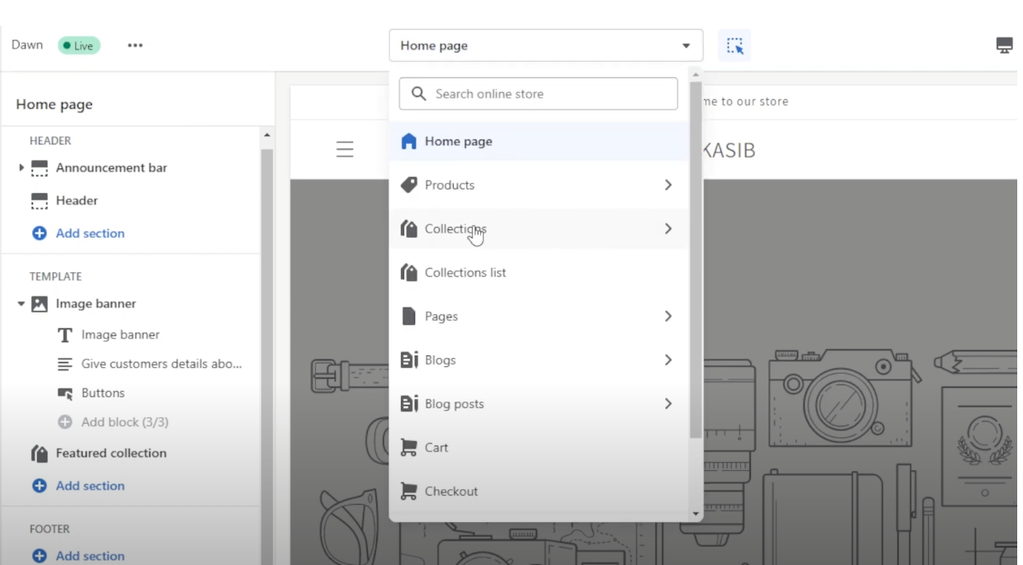
Task: Click the Blog posts icon
Action: pos(409,403)
